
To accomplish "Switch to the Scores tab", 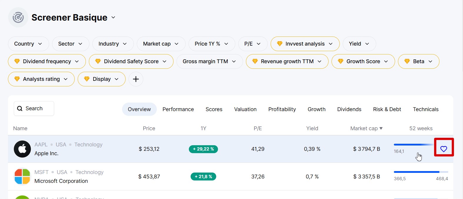I will (x=214, y=109).
